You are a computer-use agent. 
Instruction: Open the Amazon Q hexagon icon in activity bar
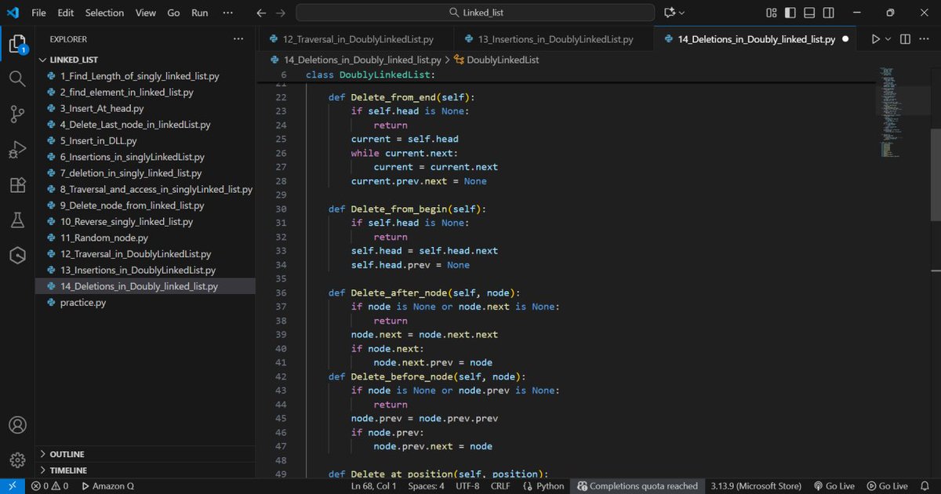coord(17,256)
